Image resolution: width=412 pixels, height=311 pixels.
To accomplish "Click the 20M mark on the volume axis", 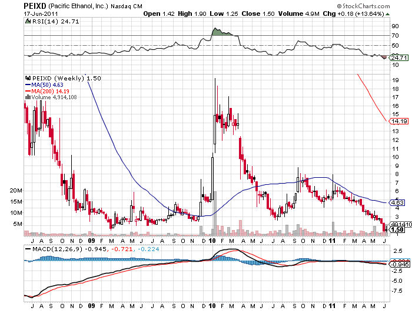I will (x=16, y=191).
